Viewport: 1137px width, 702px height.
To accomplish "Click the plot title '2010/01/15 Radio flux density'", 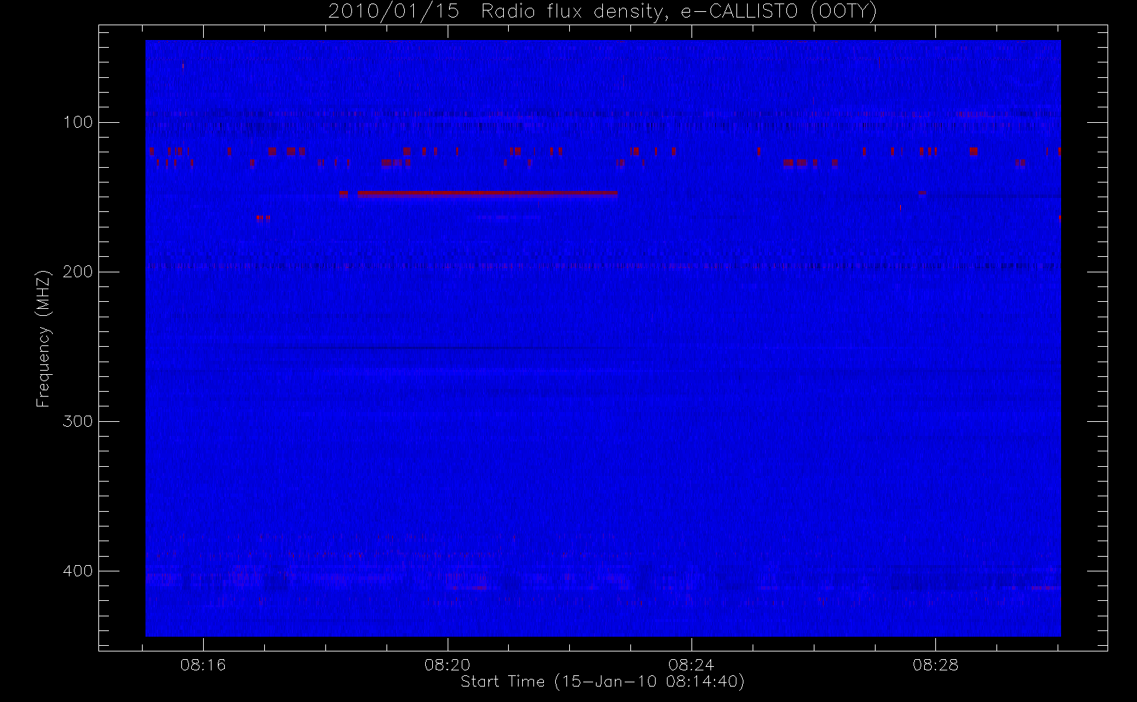I will pyautogui.click(x=602, y=11).
